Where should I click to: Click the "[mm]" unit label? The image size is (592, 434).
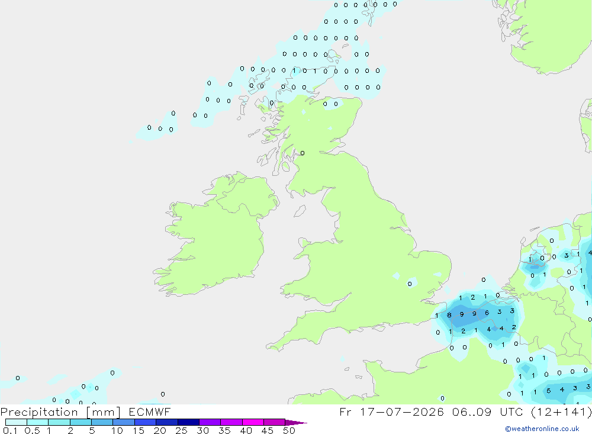[x=104, y=412]
